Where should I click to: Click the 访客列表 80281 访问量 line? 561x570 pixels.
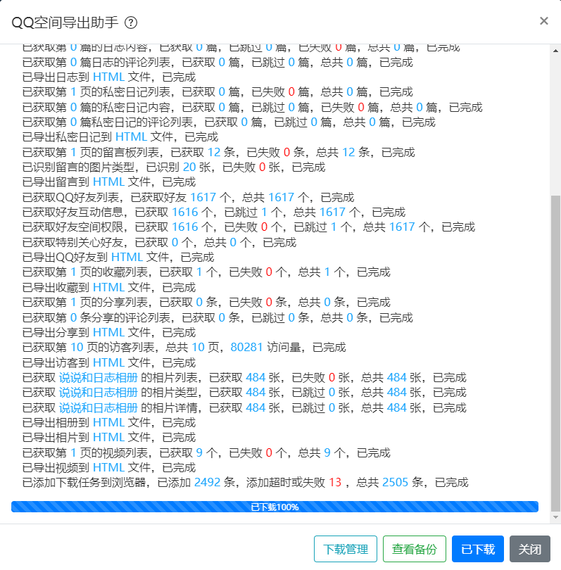pos(184,348)
